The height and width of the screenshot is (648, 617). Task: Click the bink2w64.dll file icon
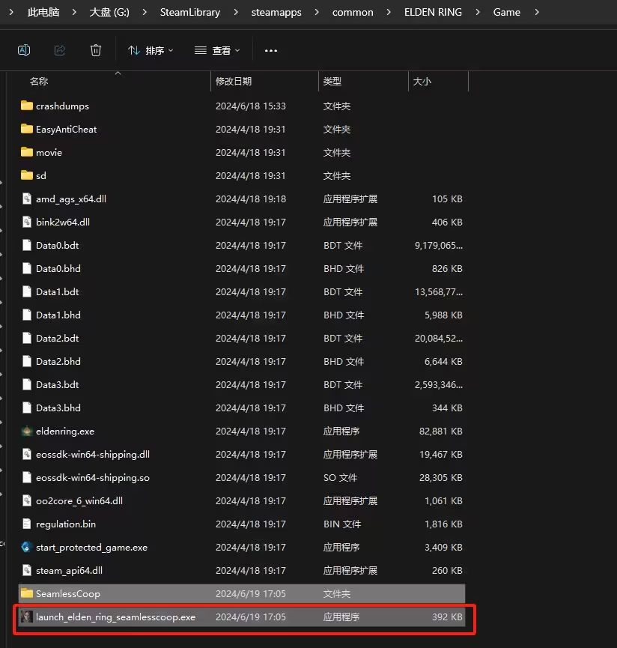point(27,222)
